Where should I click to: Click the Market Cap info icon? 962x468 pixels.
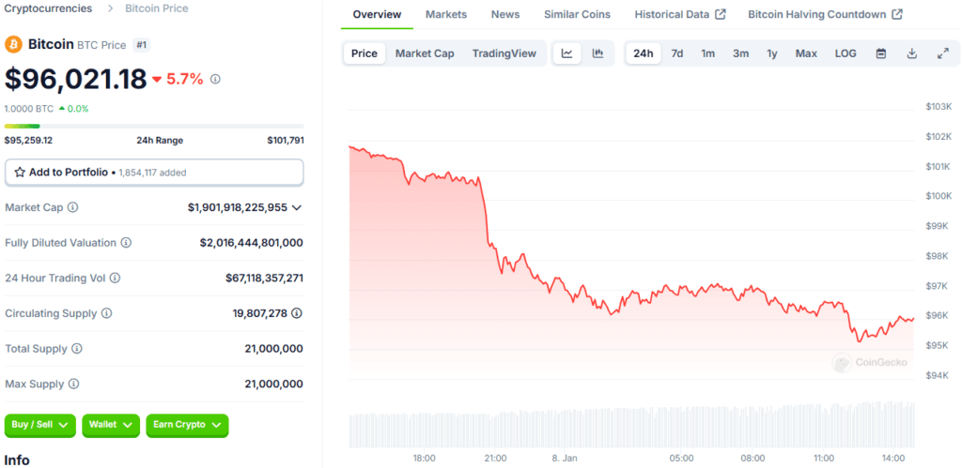click(72, 207)
